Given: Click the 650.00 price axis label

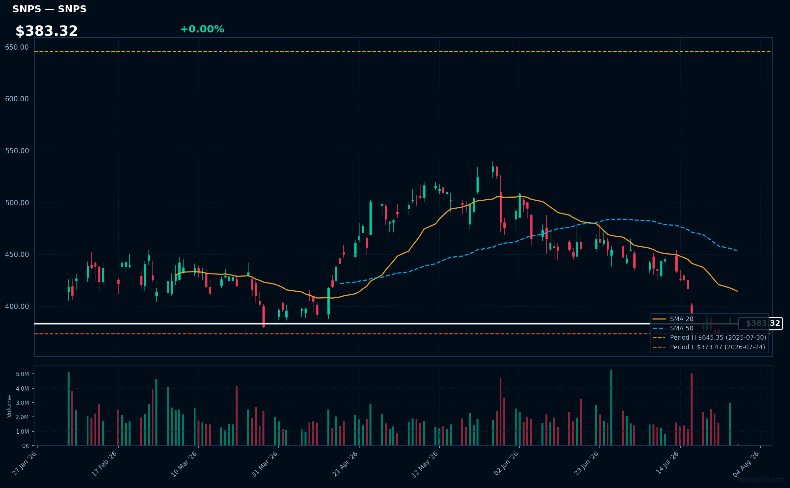Looking at the screenshot, I should (17, 47).
